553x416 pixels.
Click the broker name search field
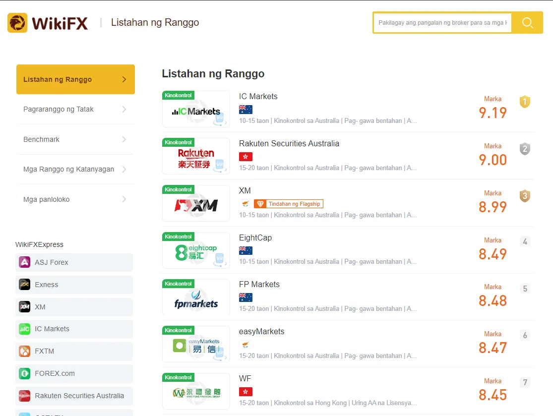coord(442,23)
